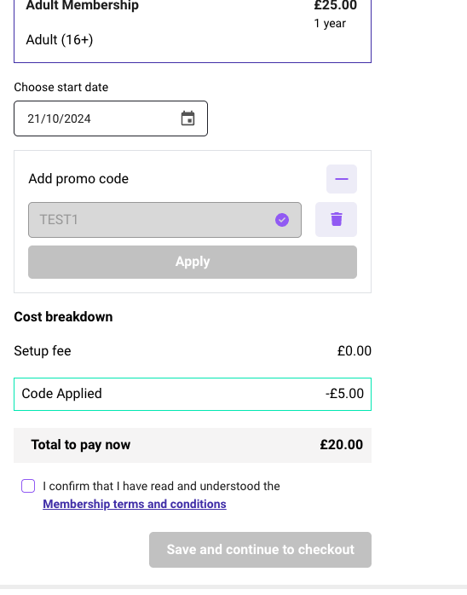Click the purple checkmark in promo field
467x595 pixels.
(282, 220)
